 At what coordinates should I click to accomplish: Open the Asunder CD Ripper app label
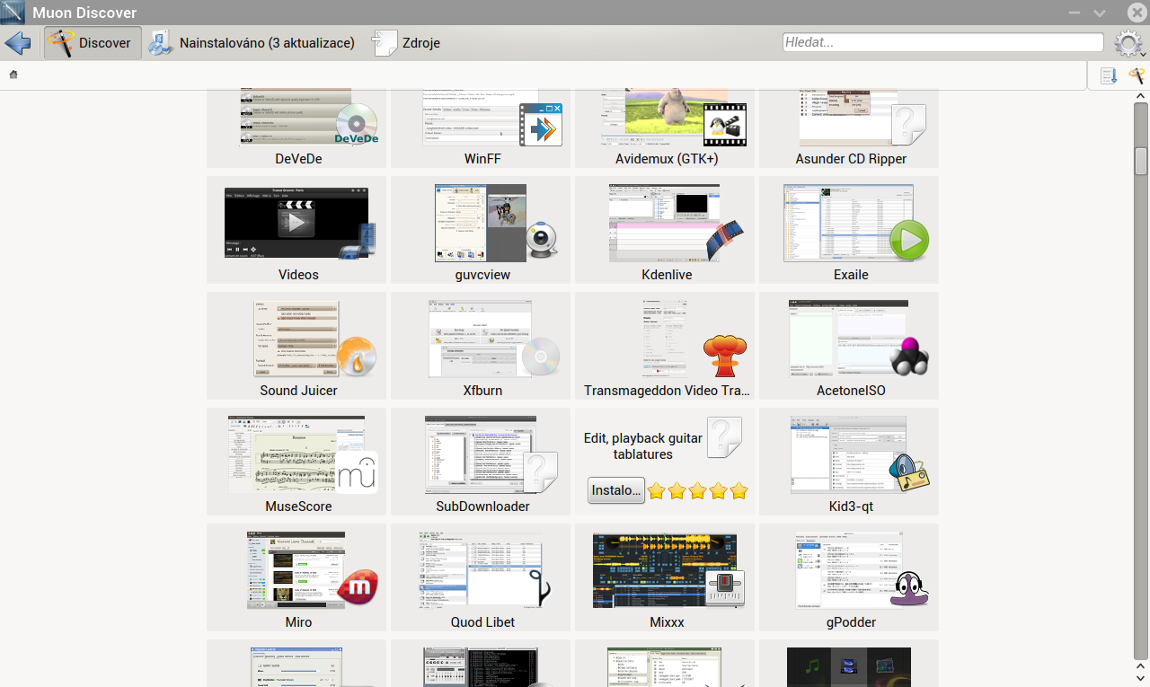[851, 159]
